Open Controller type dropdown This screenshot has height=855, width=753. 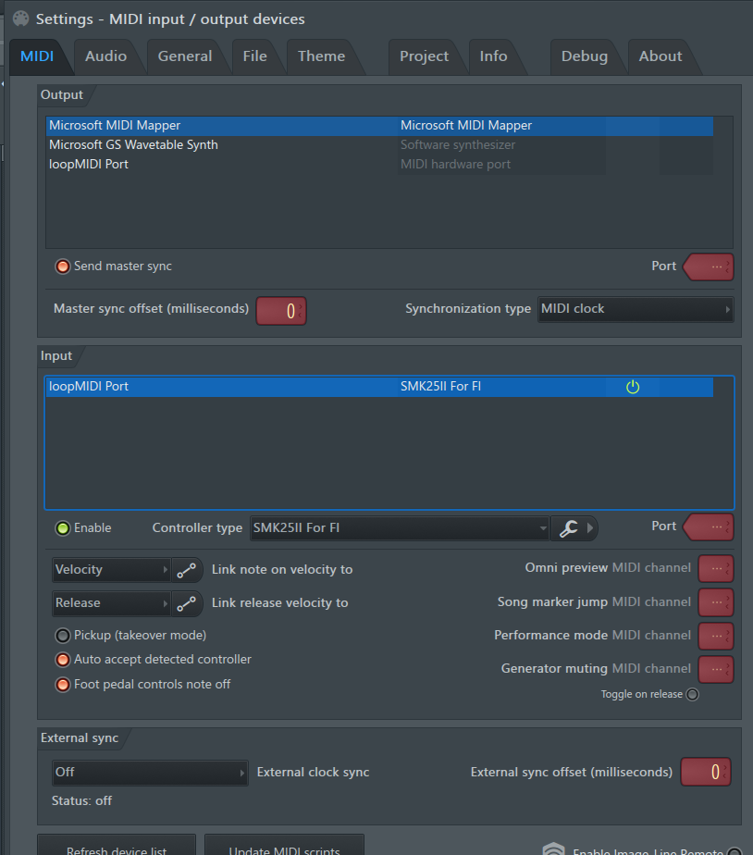click(x=399, y=527)
